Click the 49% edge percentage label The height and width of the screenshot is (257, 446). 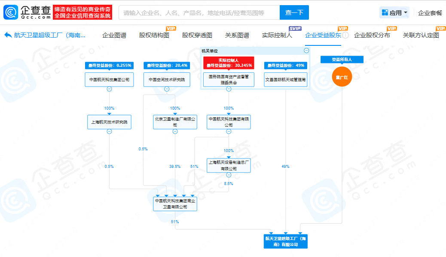tap(285, 167)
